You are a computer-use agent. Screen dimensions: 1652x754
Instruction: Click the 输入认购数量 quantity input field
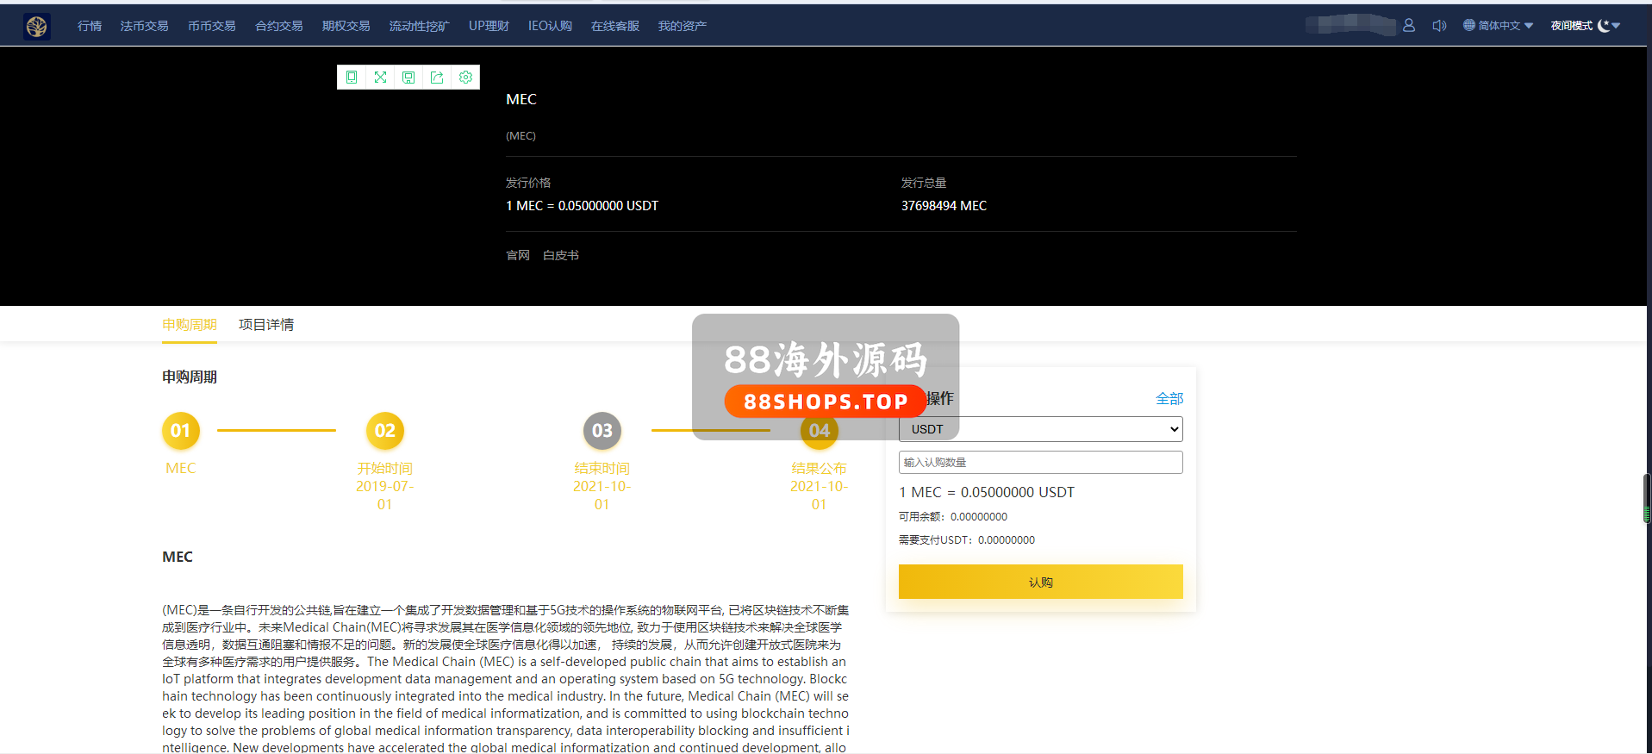click(1040, 463)
